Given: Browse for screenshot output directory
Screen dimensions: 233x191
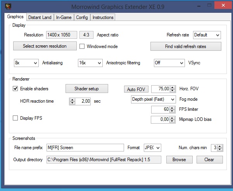Looking at the screenshot, I should click(x=179, y=160).
